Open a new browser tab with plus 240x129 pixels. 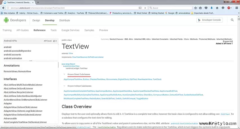tap(38, 2)
